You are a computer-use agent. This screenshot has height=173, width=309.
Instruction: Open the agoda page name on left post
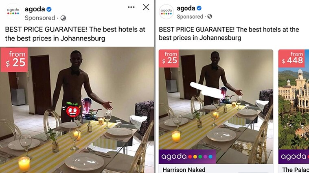(35, 9)
